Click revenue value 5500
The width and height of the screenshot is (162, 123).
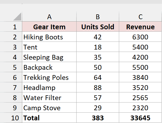pyautogui.click(x=140, y=67)
